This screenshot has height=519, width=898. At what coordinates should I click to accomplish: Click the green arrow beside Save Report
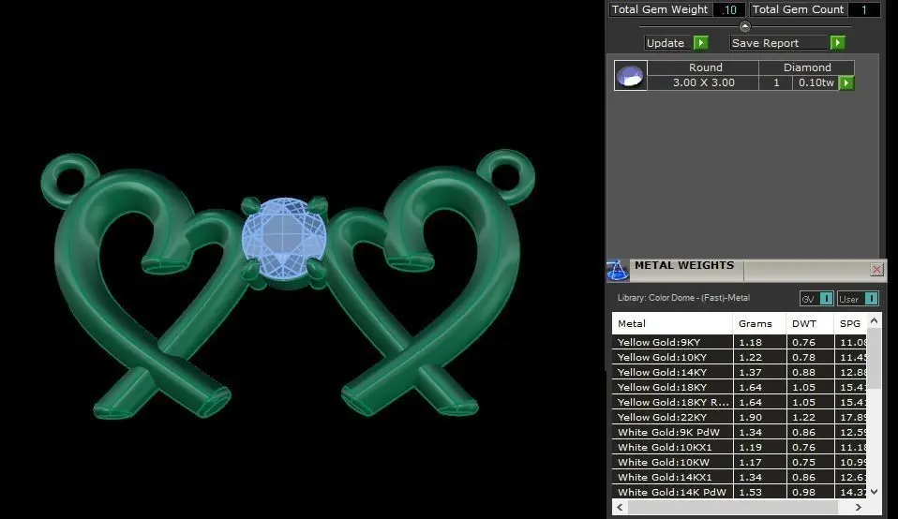tap(837, 43)
